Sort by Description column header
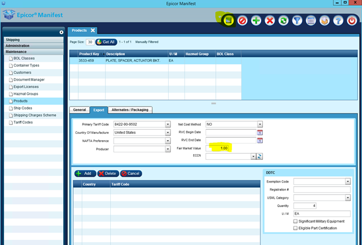 [137, 54]
